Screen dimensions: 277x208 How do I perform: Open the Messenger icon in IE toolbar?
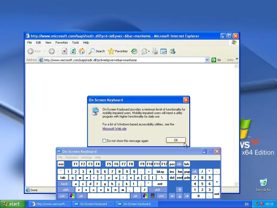click(172, 51)
